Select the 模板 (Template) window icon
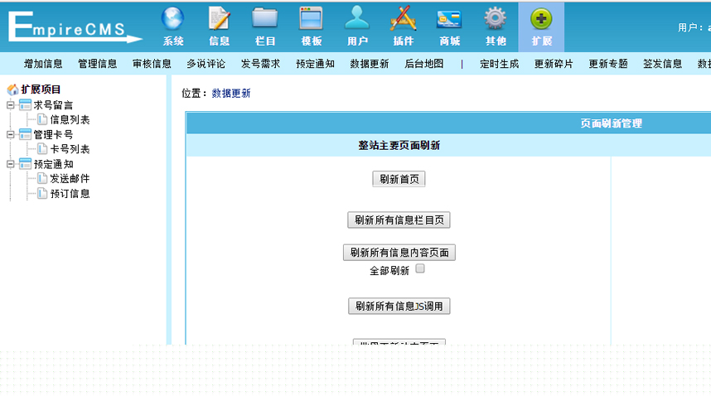 (312, 18)
